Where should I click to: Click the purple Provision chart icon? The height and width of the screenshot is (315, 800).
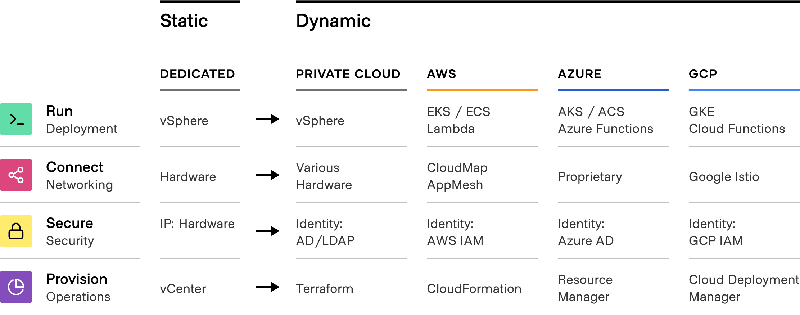pyautogui.click(x=16, y=287)
